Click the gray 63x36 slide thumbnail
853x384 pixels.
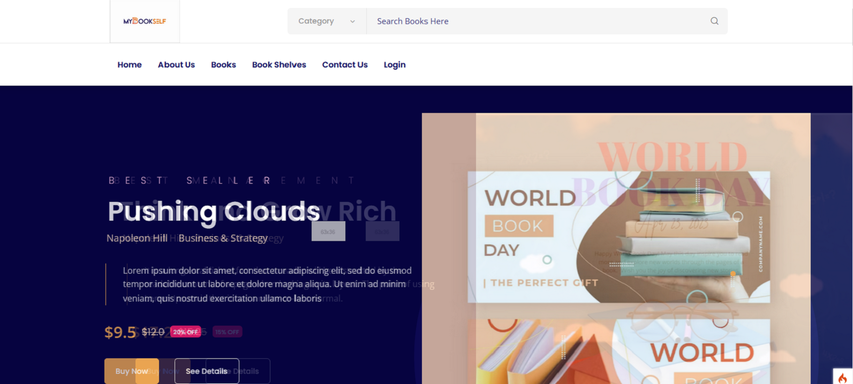[x=328, y=231]
